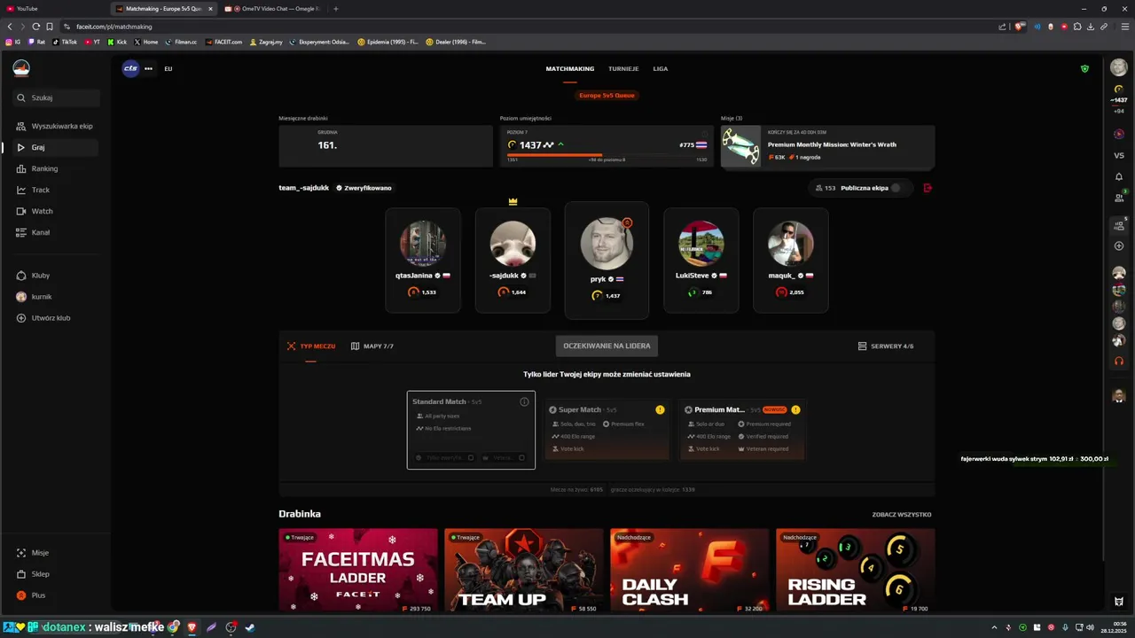
Task: Click the green anti-cheat shield icon
Action: (1084, 68)
